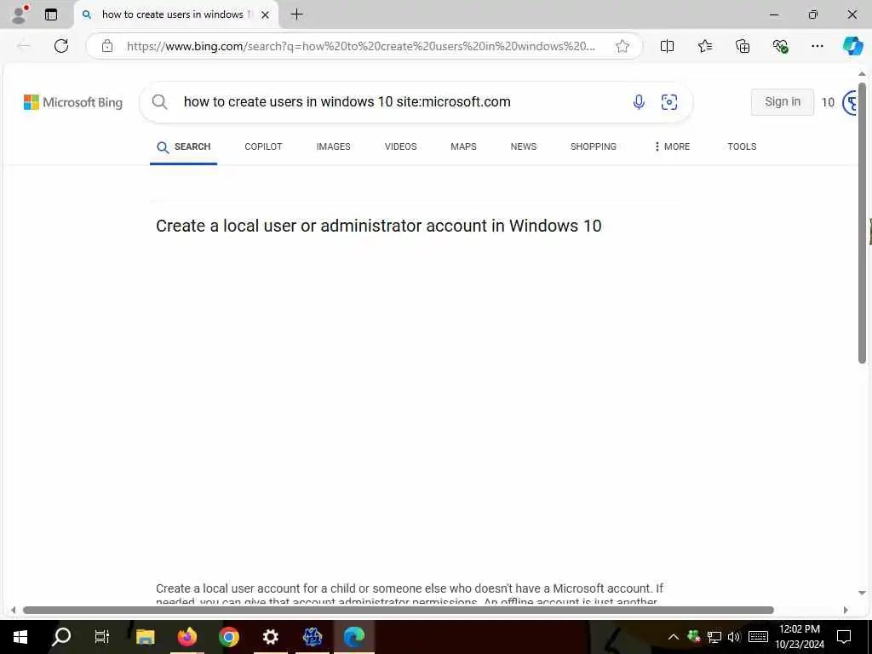Open search TOOLS options
This screenshot has height=654, width=872.
point(742,146)
